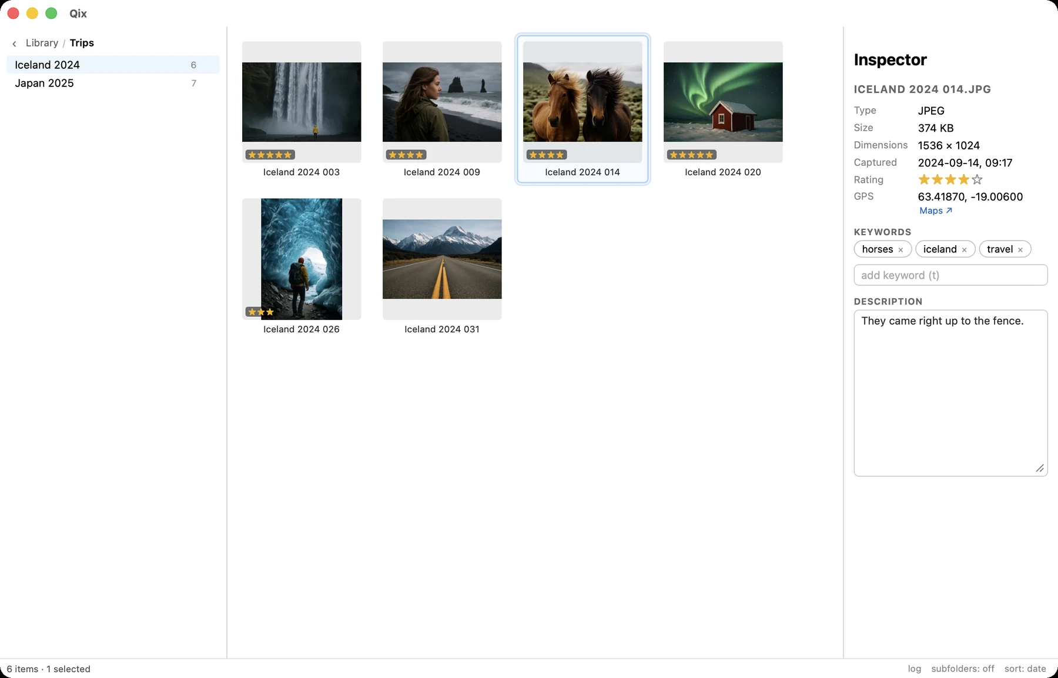Click the star badge on Iceland 2024 014
Viewport: 1058px width, 678px height.
tap(547, 155)
